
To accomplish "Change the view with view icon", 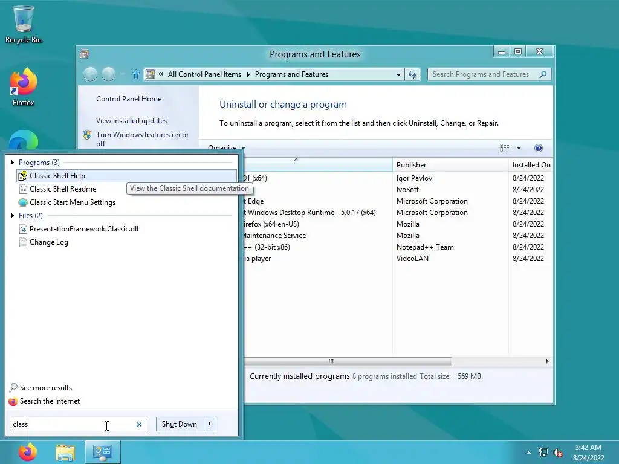I will [505, 148].
